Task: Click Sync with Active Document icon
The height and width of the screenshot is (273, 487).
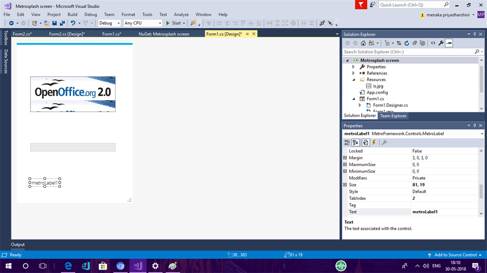Action: 399,43
